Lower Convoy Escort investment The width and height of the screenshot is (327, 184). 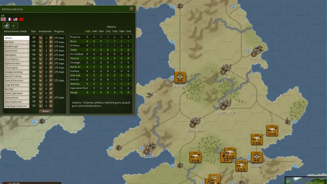pos(41,97)
